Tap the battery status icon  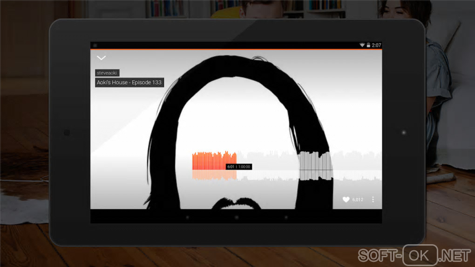pos(368,45)
